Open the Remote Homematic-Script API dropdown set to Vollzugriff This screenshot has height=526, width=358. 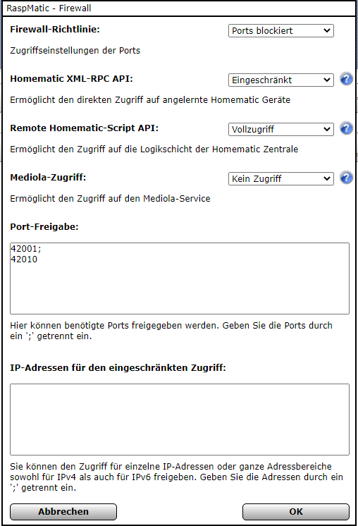(x=281, y=129)
